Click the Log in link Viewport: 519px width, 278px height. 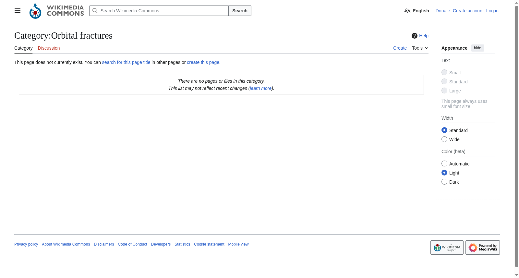pos(492,11)
